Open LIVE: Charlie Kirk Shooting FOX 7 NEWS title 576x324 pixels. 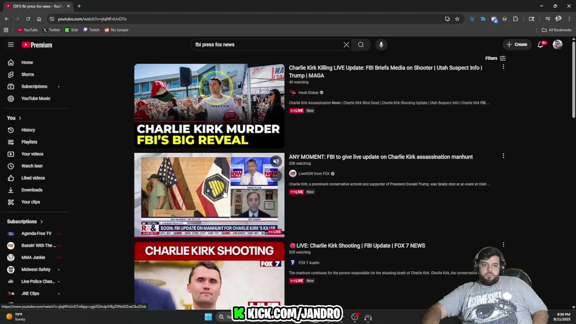coord(357,246)
